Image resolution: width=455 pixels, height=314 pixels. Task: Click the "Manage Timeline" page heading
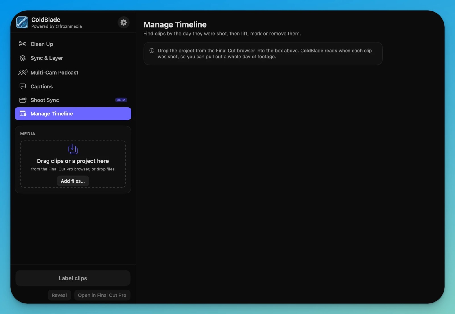point(175,25)
